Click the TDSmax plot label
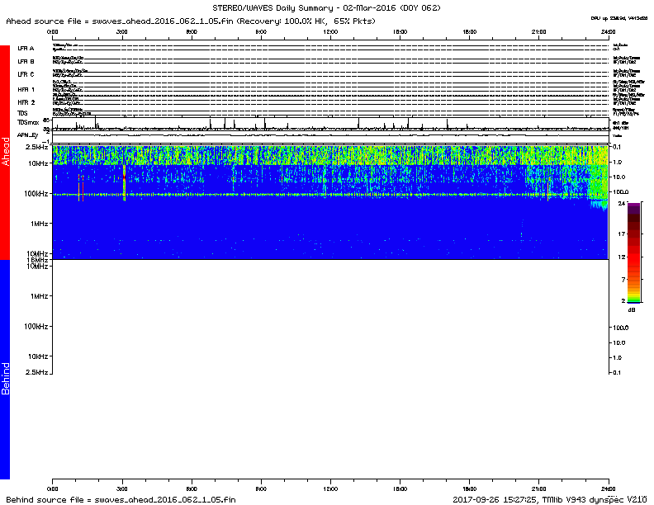The image size is (654, 505). tap(28, 121)
